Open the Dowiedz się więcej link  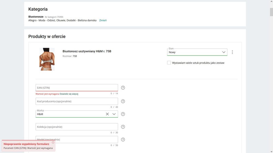point(69,94)
